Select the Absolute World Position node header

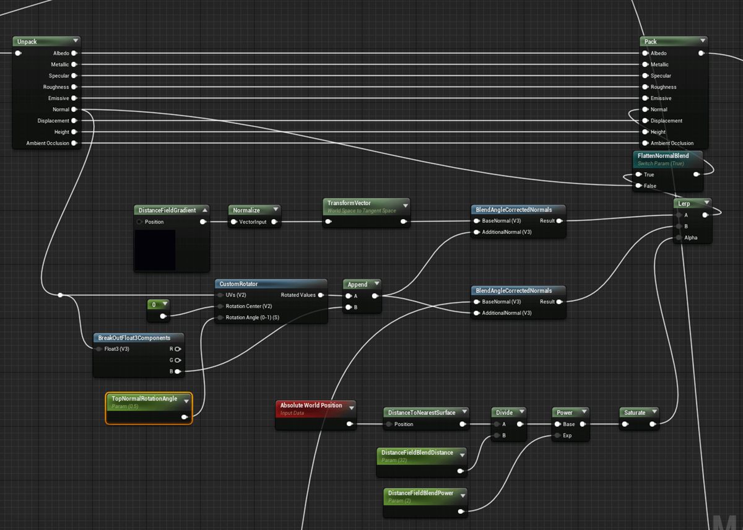point(316,408)
